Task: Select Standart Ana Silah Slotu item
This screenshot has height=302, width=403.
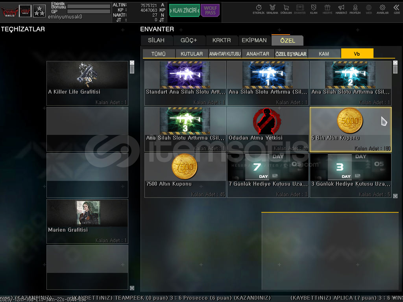Action: point(185,83)
